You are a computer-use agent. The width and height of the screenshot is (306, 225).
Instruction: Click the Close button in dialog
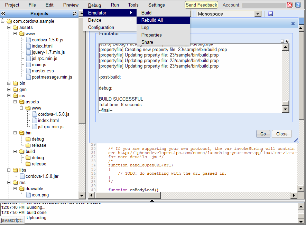click(282, 134)
